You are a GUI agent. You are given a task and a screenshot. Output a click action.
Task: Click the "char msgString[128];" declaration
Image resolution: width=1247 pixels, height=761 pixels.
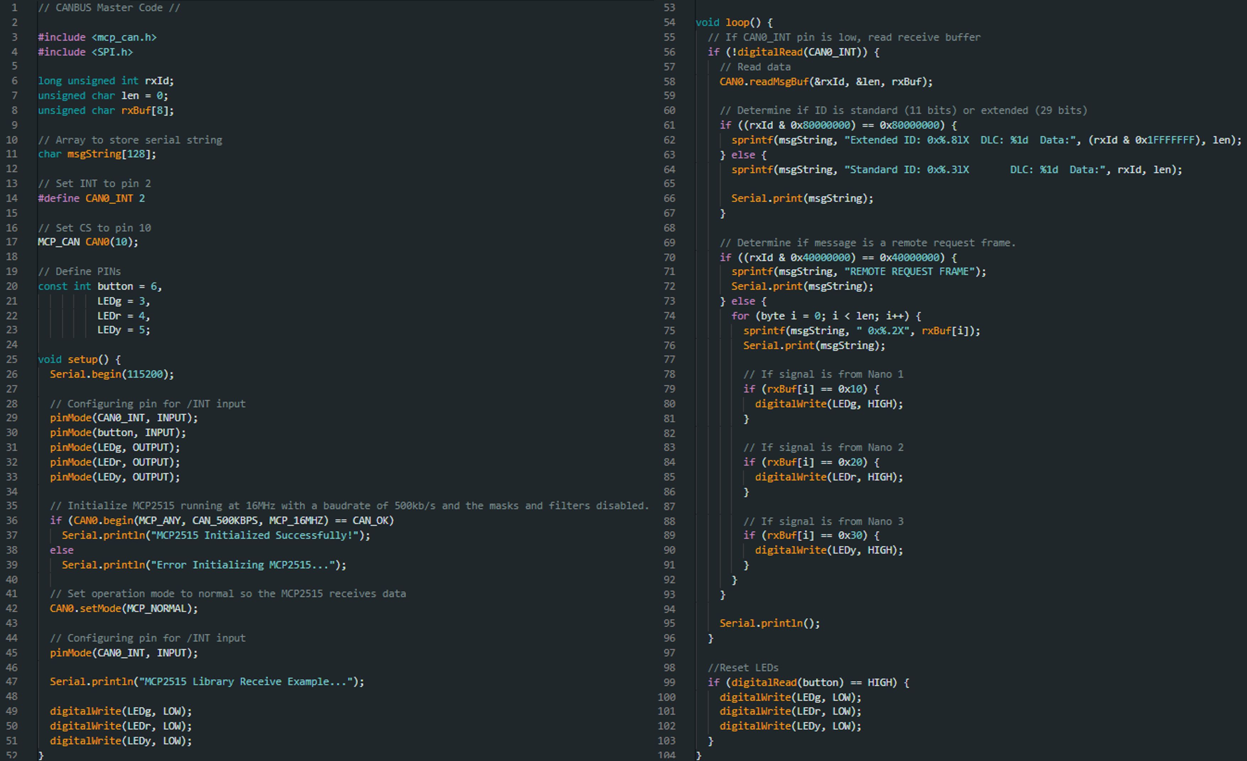[x=97, y=154]
